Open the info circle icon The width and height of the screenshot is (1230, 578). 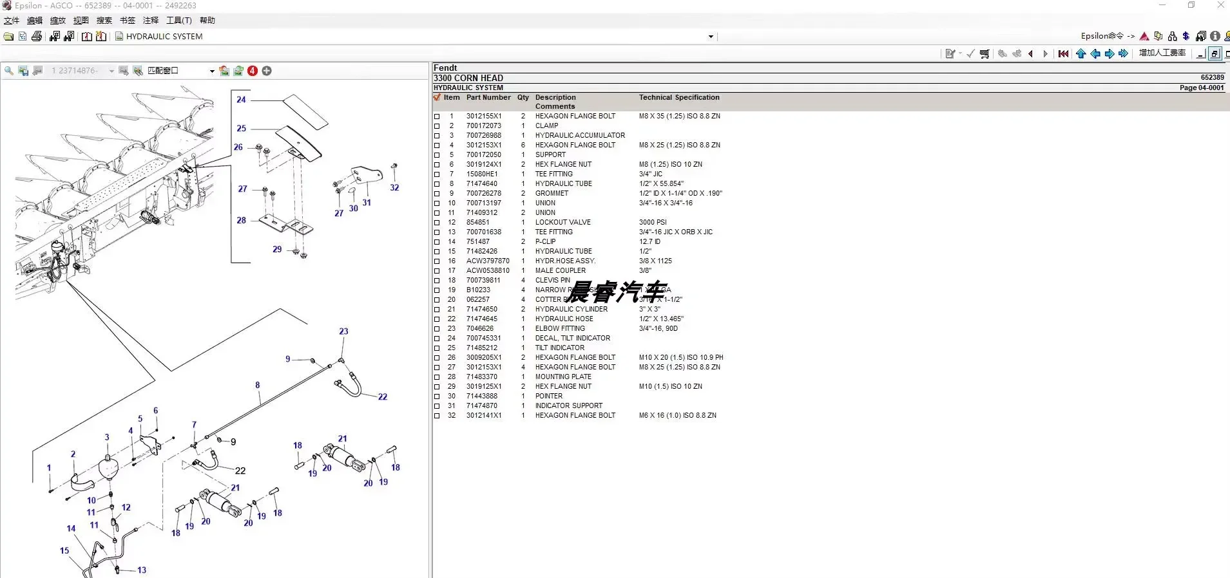coord(1215,36)
